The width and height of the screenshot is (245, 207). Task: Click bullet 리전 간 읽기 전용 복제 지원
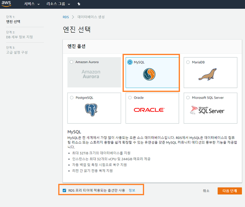tap(93, 171)
